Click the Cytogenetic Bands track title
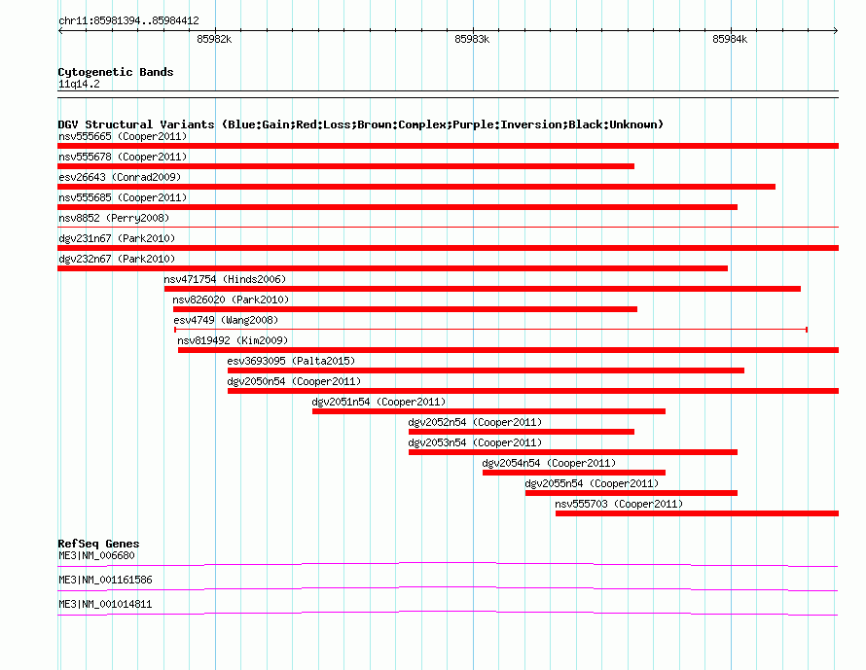This screenshot has height=670, width=866. click(116, 72)
